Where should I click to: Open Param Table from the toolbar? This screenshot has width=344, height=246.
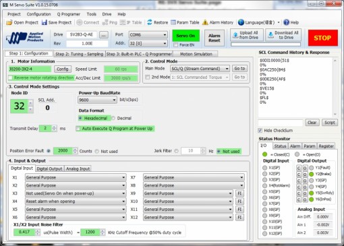tap(185, 22)
